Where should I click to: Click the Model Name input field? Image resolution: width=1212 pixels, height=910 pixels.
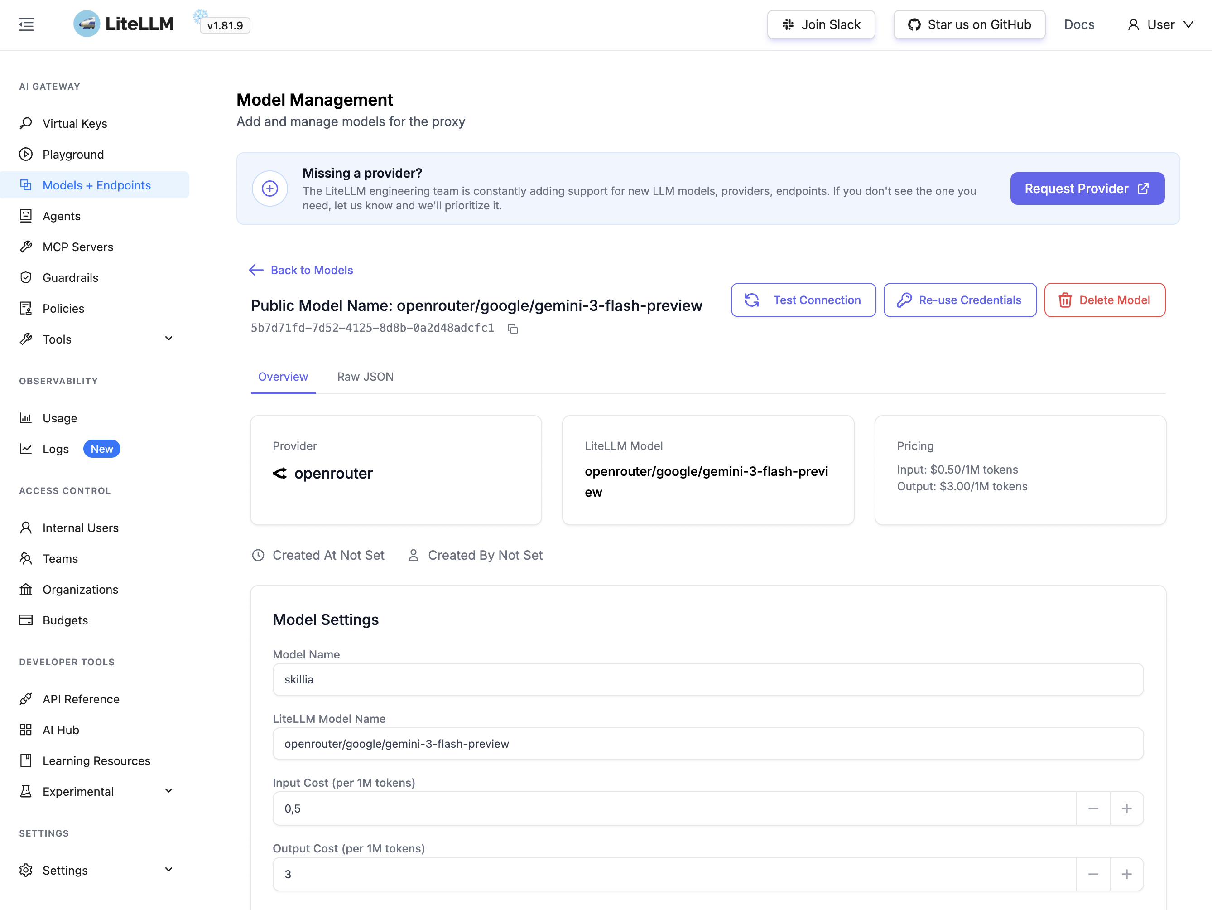point(707,680)
